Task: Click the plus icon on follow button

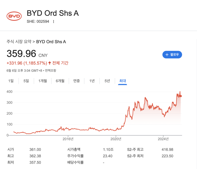Action: (167, 55)
